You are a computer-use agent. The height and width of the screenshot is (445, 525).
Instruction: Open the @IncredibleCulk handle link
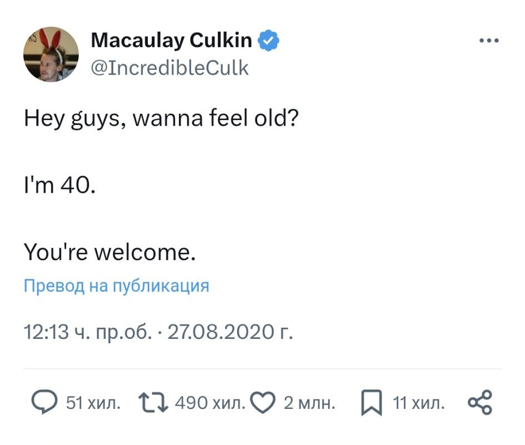coord(169,67)
